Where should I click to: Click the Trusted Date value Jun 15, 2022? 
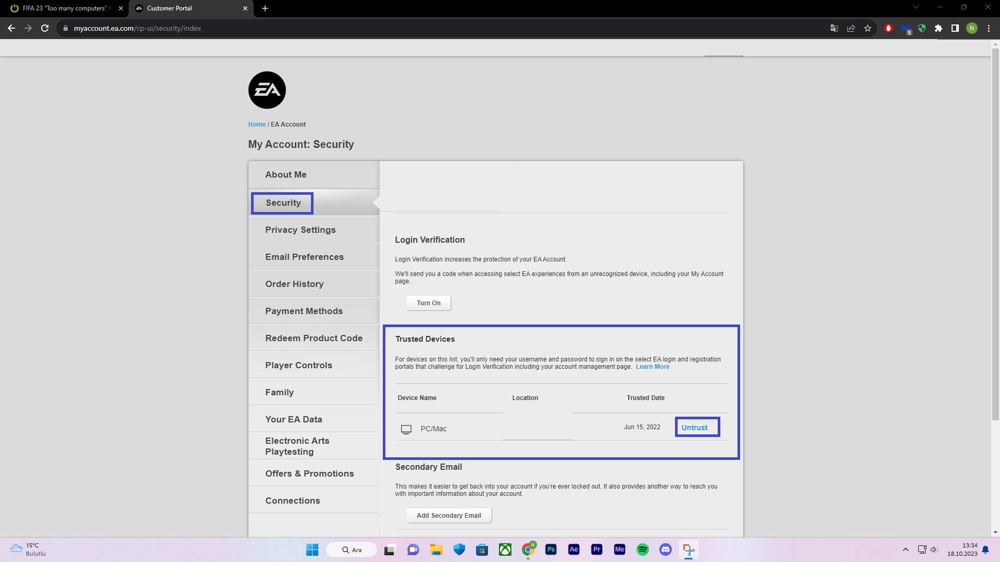642,427
